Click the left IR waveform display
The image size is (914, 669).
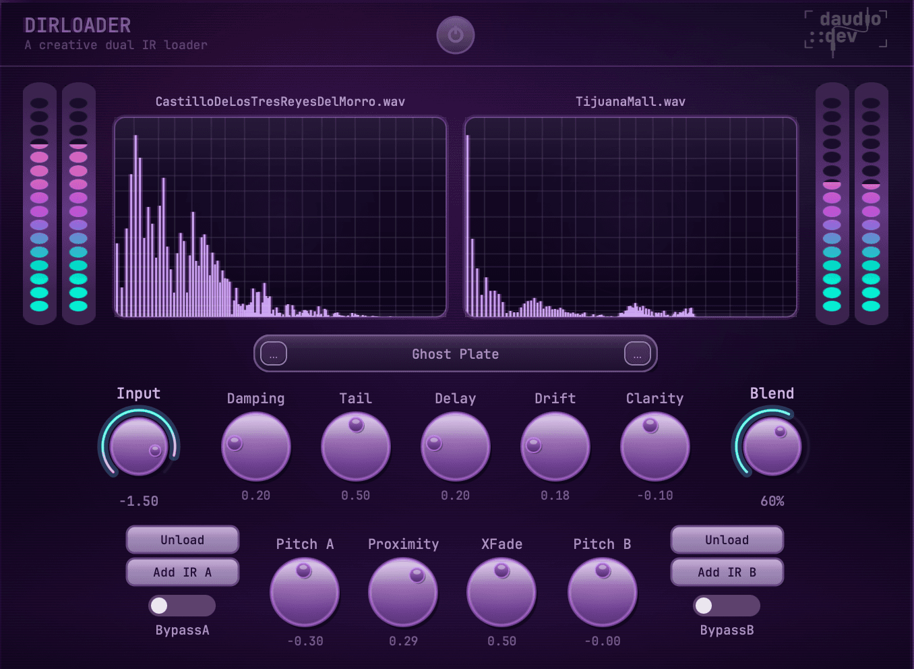point(280,217)
